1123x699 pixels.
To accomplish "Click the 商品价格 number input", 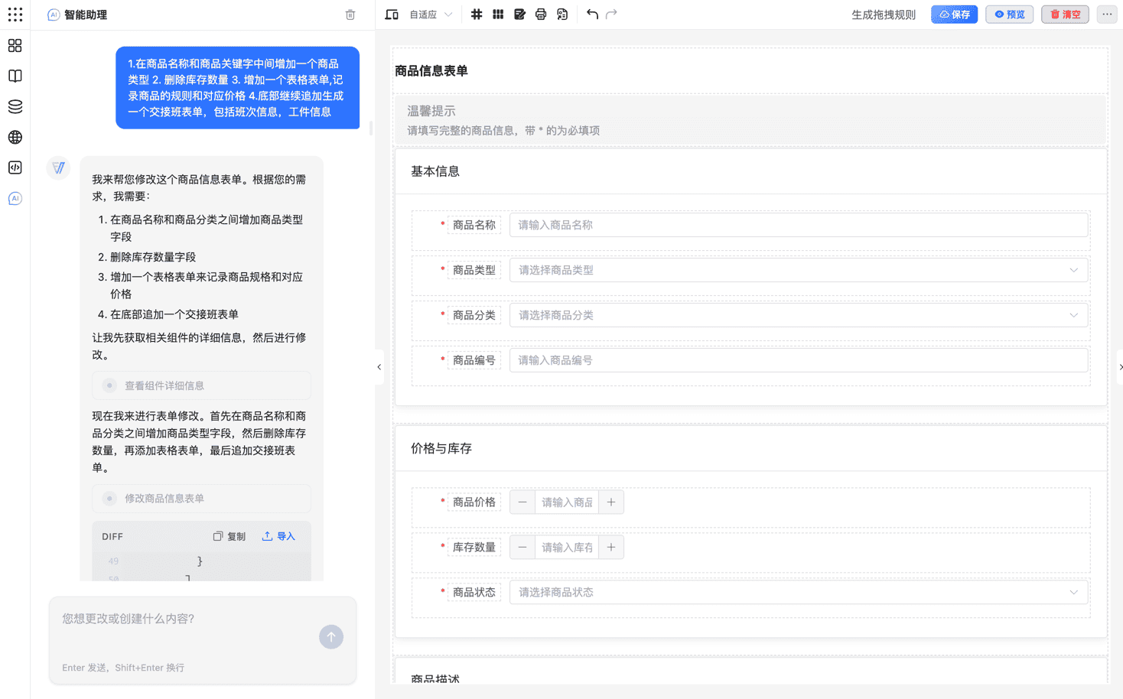I will click(567, 502).
